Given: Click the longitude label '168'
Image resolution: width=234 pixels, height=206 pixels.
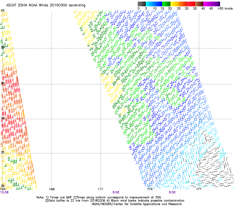Looking at the screenshot, I should (x=52, y=189).
